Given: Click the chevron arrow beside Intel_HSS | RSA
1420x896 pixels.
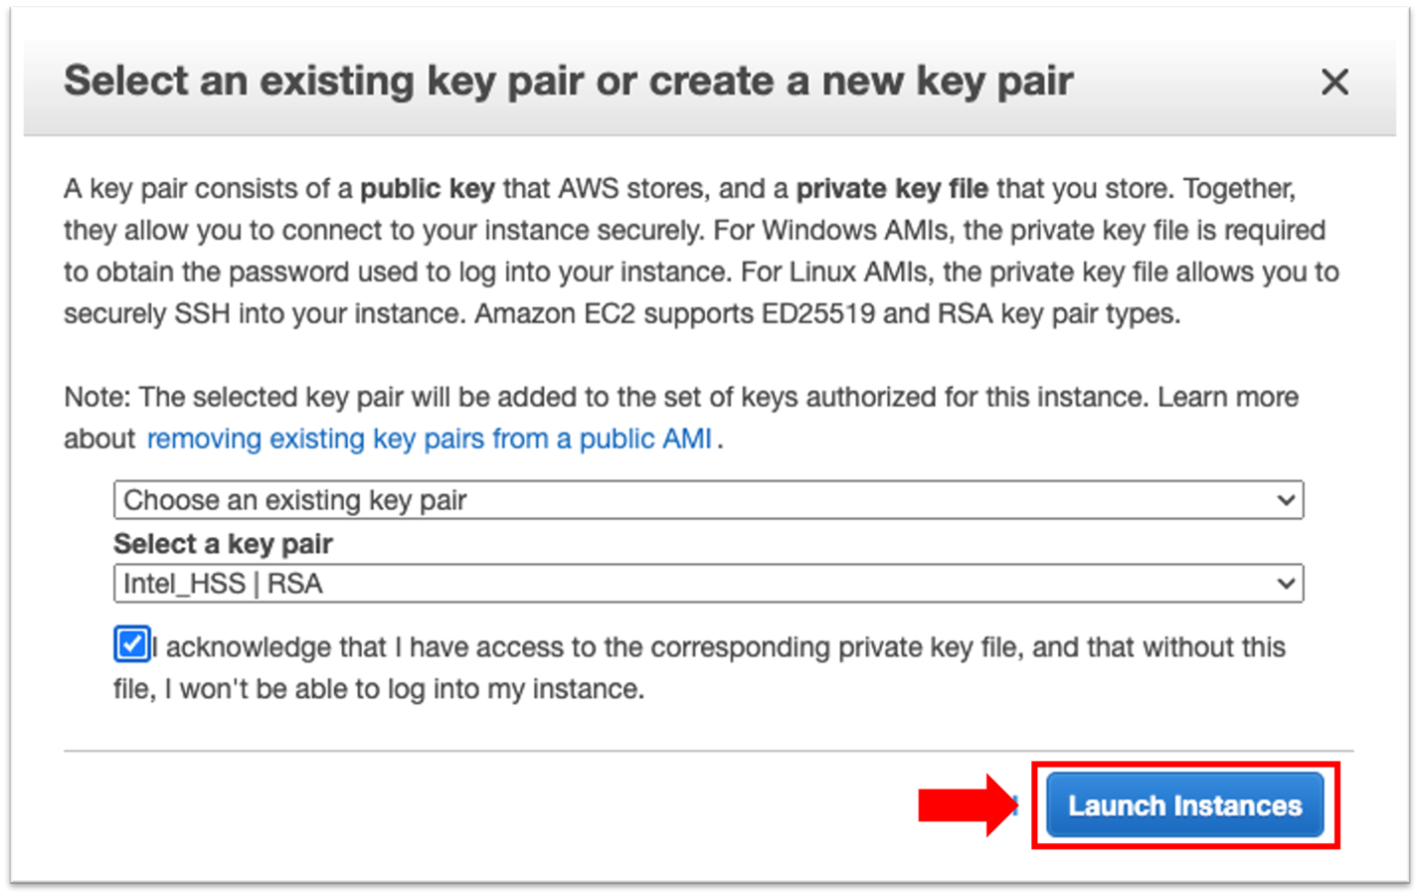Looking at the screenshot, I should 1286,584.
